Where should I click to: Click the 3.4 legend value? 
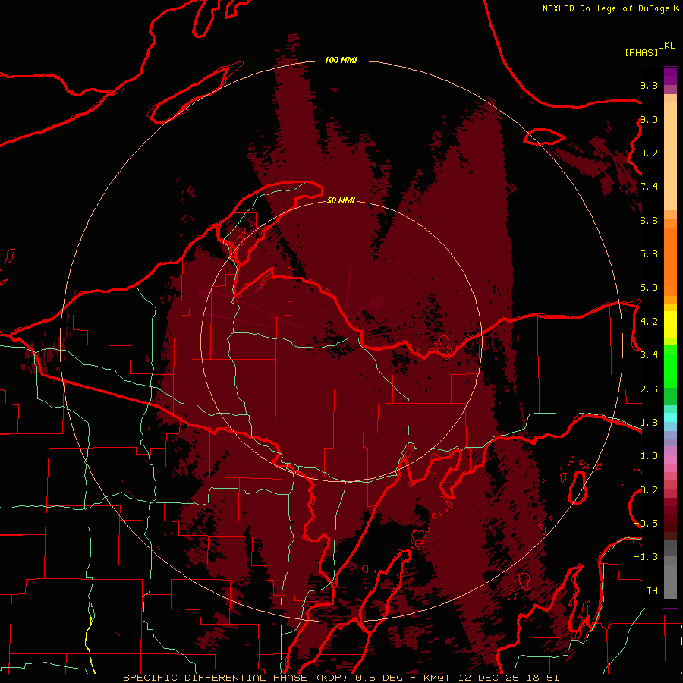649,355
